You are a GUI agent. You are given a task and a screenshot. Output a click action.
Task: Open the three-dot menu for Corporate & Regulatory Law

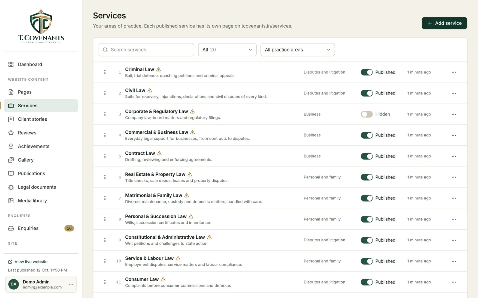[x=454, y=114]
